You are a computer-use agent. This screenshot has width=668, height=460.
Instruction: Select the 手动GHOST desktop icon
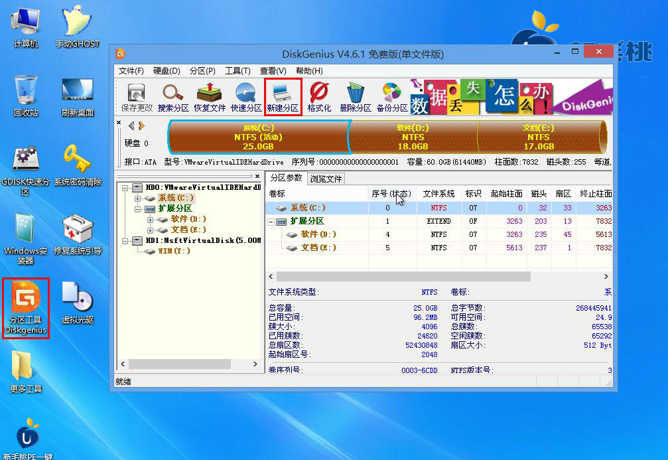click(77, 27)
